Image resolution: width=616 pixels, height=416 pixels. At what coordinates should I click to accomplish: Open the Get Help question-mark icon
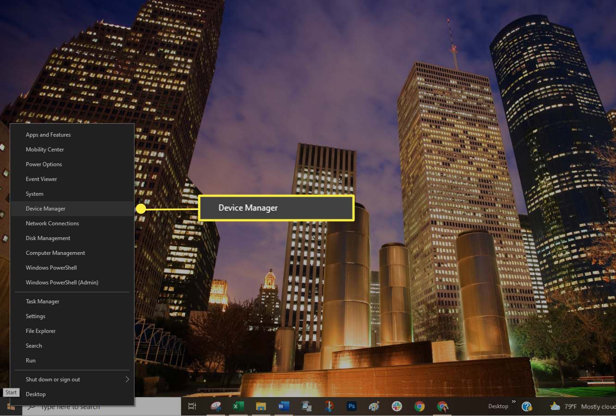527,406
